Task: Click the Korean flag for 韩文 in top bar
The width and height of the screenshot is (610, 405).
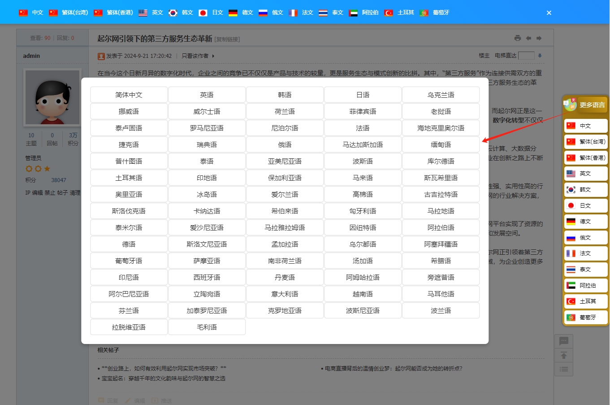Action: (173, 13)
